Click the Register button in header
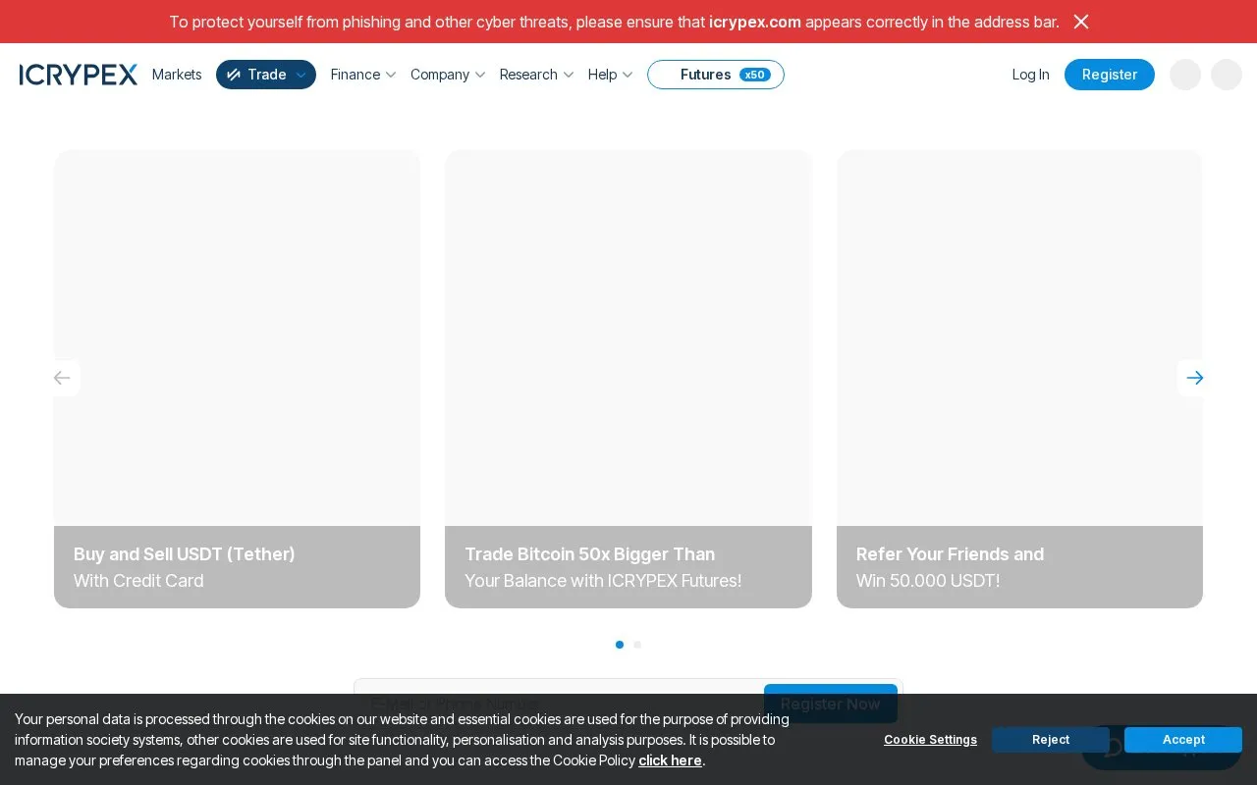 pos(1110,75)
